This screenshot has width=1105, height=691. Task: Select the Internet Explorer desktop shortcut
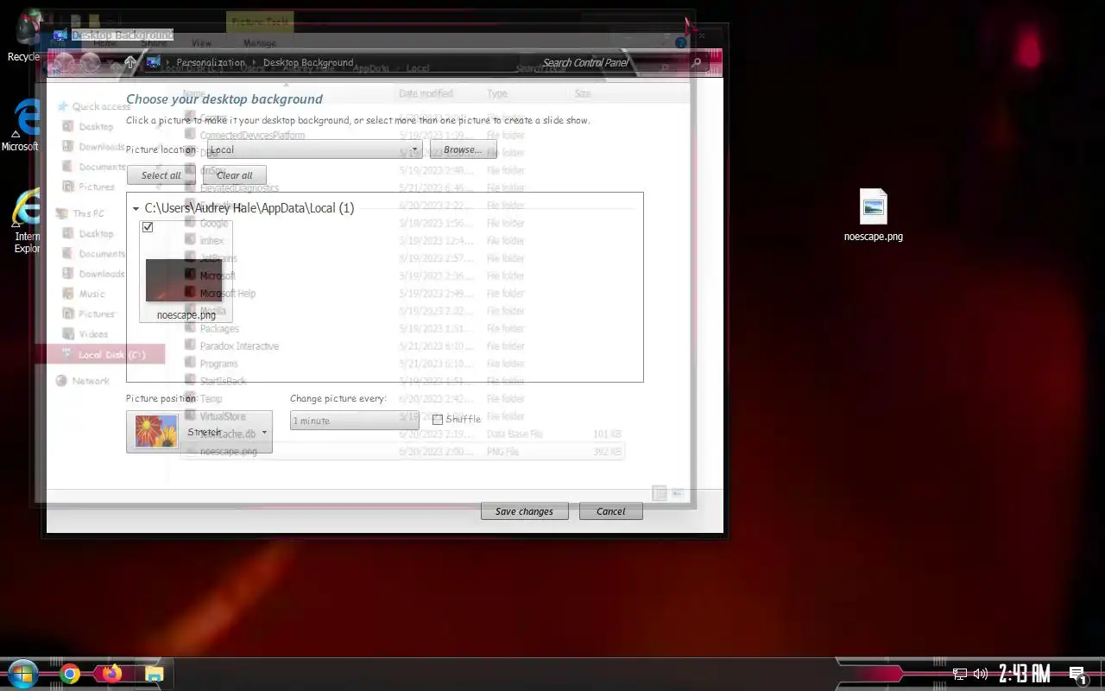[x=26, y=221]
